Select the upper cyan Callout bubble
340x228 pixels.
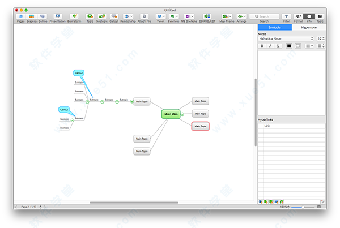79,73
